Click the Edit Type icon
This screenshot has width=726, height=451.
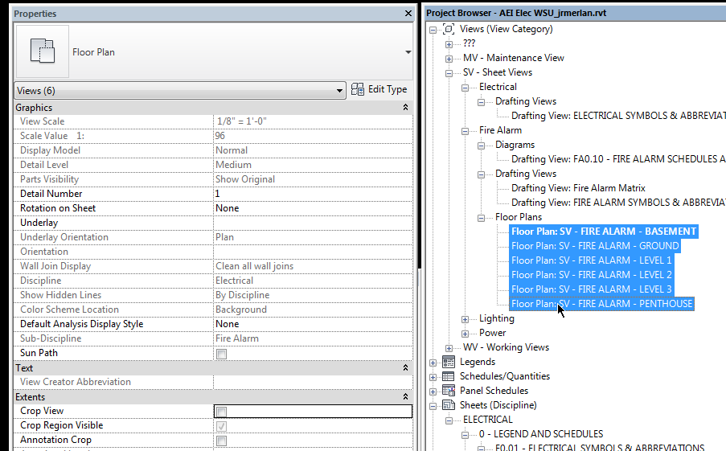click(x=357, y=90)
